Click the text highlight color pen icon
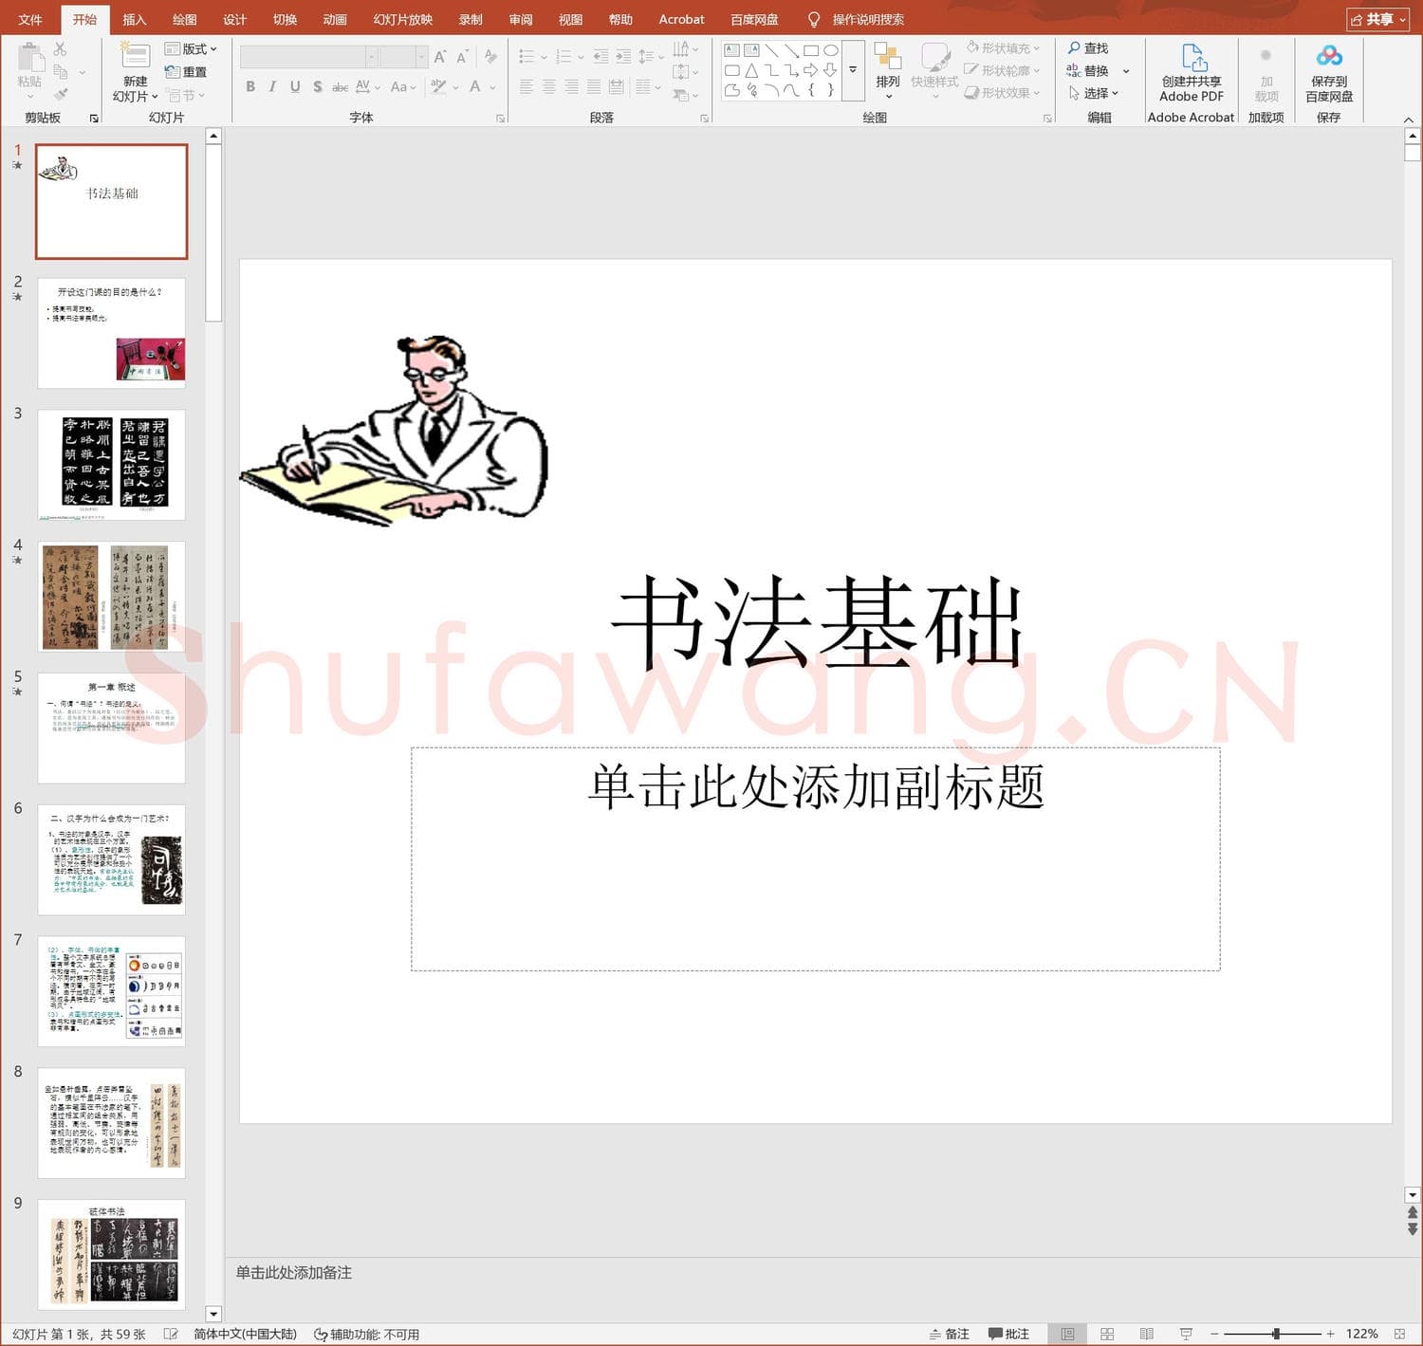Screen dimensions: 1423x1346 pos(438,86)
